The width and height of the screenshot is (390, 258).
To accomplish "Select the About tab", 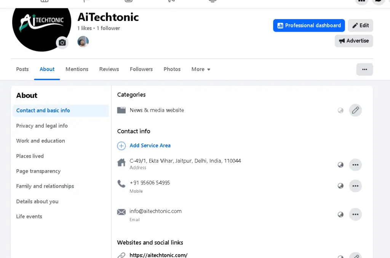I will point(47,69).
